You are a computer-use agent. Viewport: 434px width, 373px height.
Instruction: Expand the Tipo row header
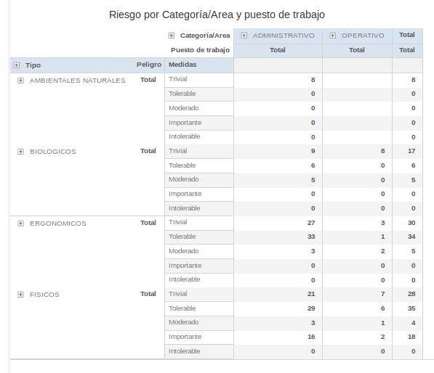17,65
